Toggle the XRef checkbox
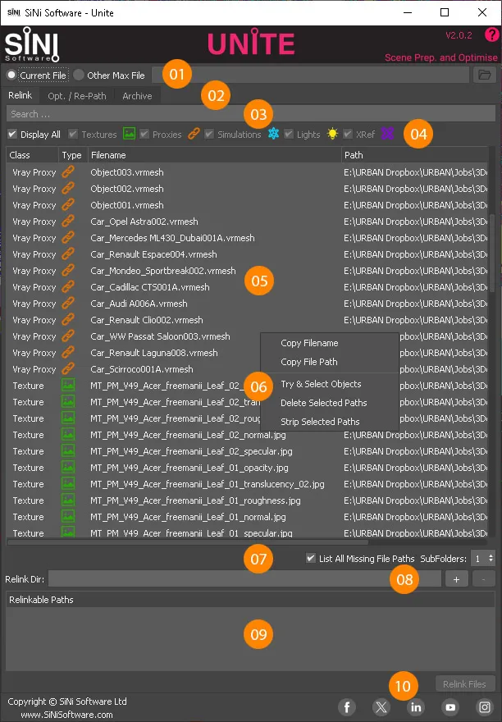502x722 pixels. pos(348,134)
